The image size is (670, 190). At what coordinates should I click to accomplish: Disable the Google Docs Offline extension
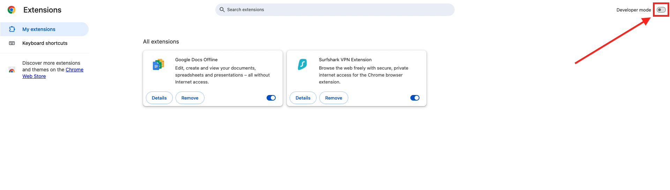(x=271, y=98)
